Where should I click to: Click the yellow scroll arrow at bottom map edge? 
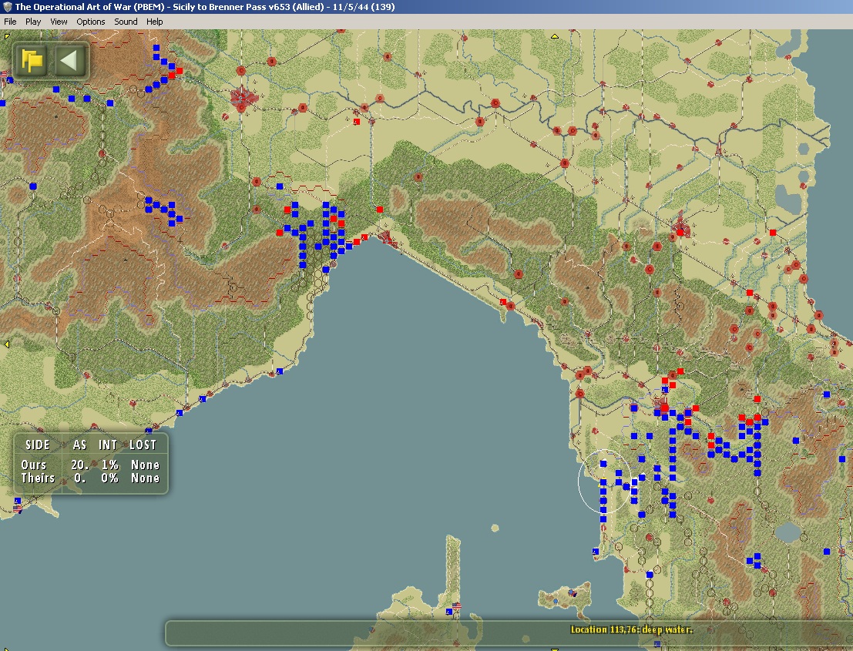tap(554, 649)
